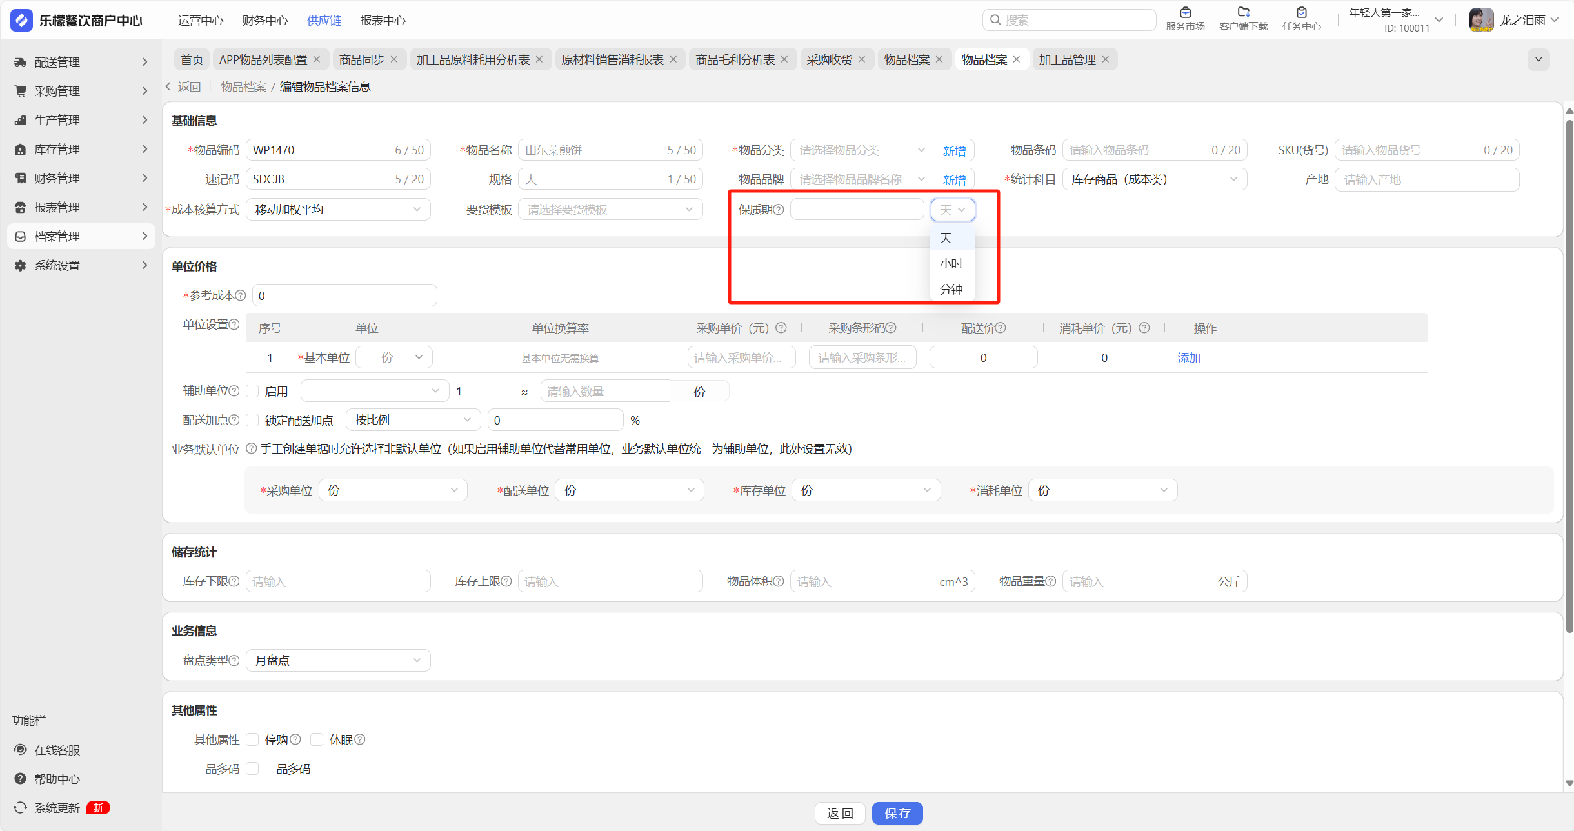Open the 任务中心 task center icon

(x=1301, y=12)
